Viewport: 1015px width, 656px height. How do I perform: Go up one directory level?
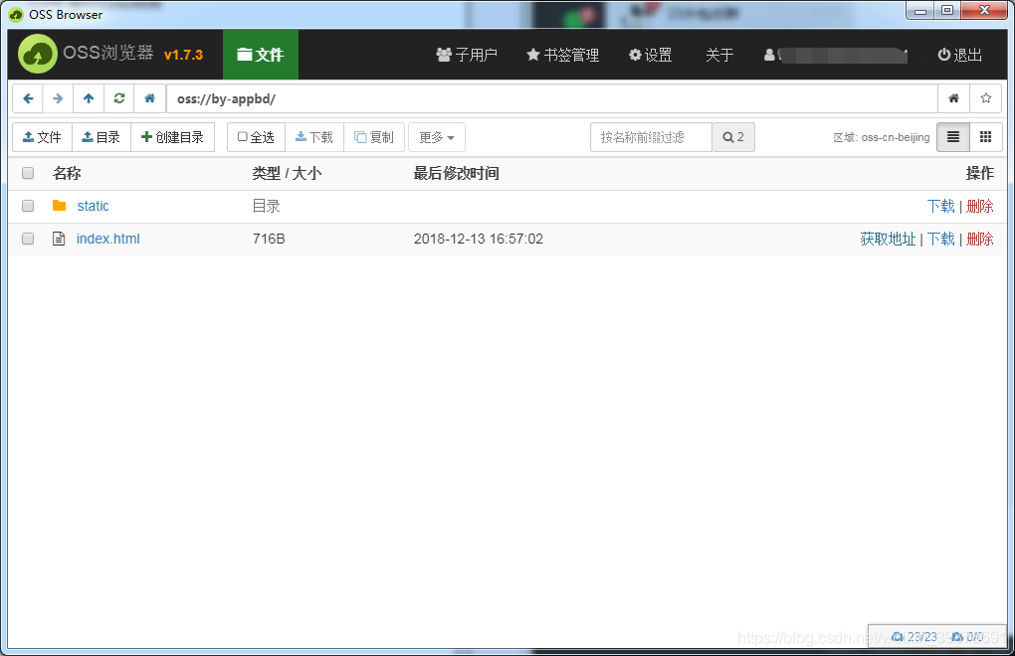click(89, 98)
